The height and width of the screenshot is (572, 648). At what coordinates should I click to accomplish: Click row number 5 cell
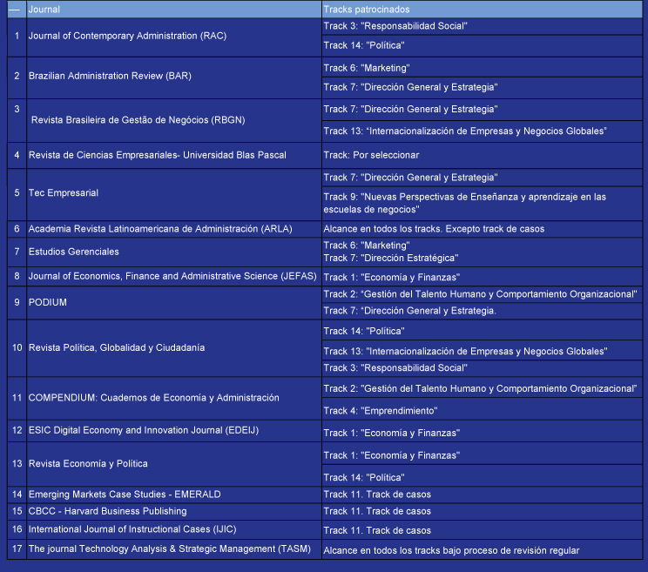17,194
